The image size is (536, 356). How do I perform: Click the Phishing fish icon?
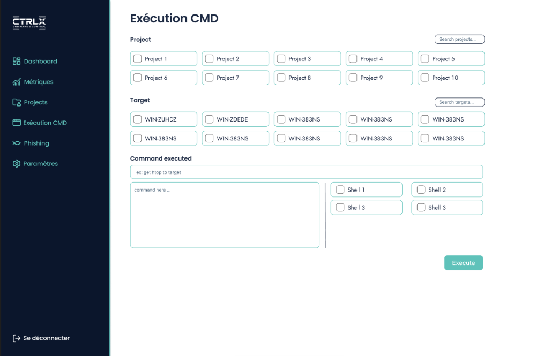click(17, 143)
